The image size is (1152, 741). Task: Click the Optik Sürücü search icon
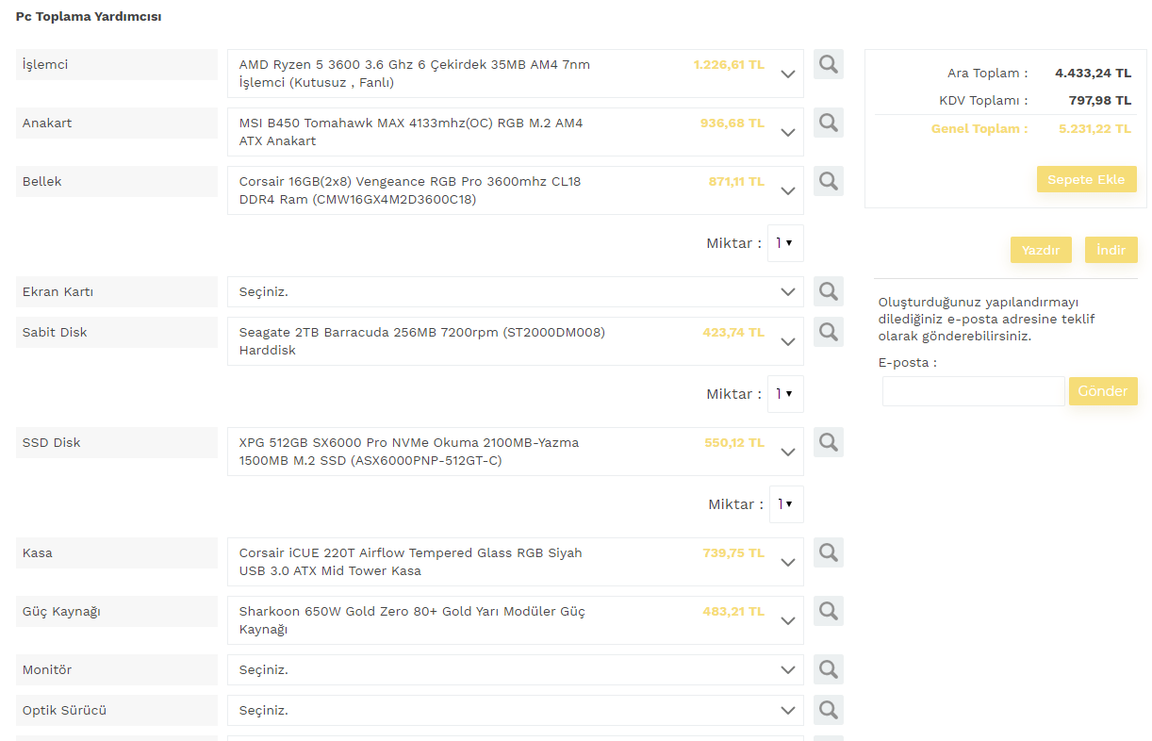click(x=828, y=710)
